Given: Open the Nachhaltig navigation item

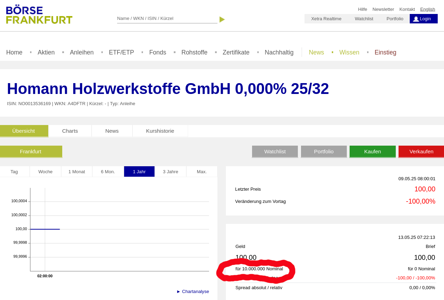Looking at the screenshot, I should pyautogui.click(x=279, y=52).
